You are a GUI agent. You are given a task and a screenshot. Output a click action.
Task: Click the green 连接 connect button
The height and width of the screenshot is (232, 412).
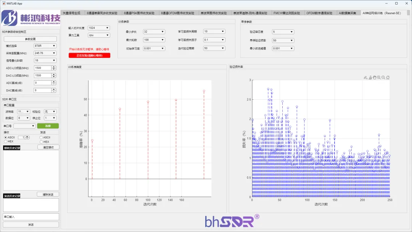[48, 126]
